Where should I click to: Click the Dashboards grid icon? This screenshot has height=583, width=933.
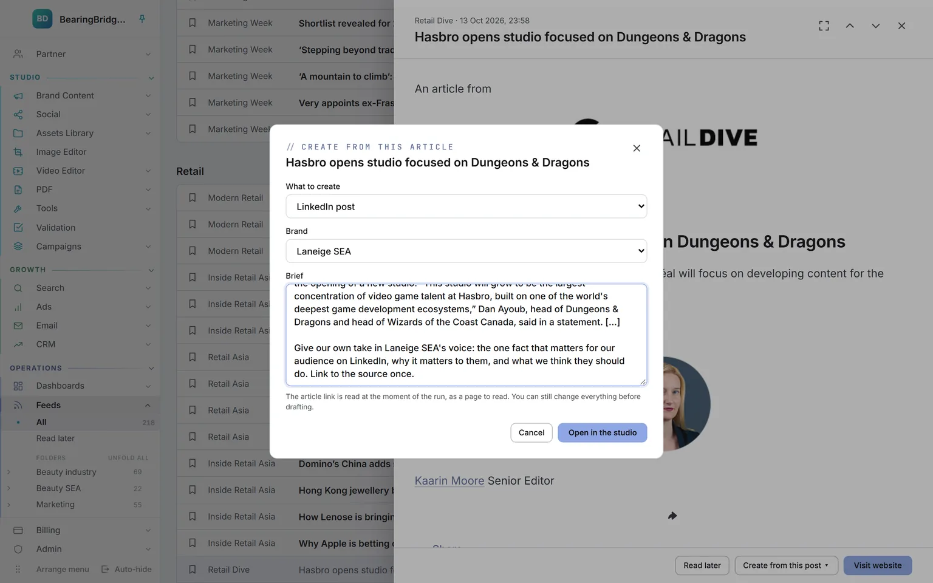point(18,386)
